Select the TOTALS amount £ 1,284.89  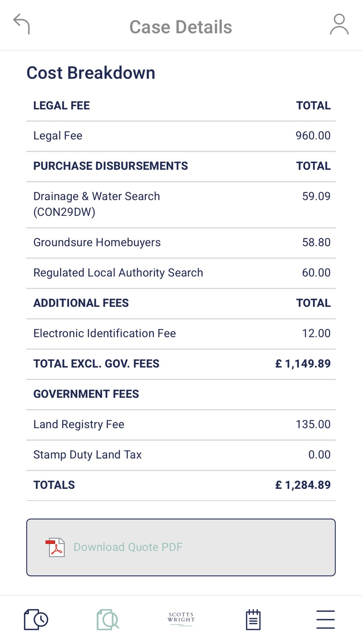303,485
